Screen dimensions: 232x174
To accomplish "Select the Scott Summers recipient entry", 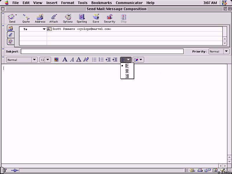I will point(82,29).
